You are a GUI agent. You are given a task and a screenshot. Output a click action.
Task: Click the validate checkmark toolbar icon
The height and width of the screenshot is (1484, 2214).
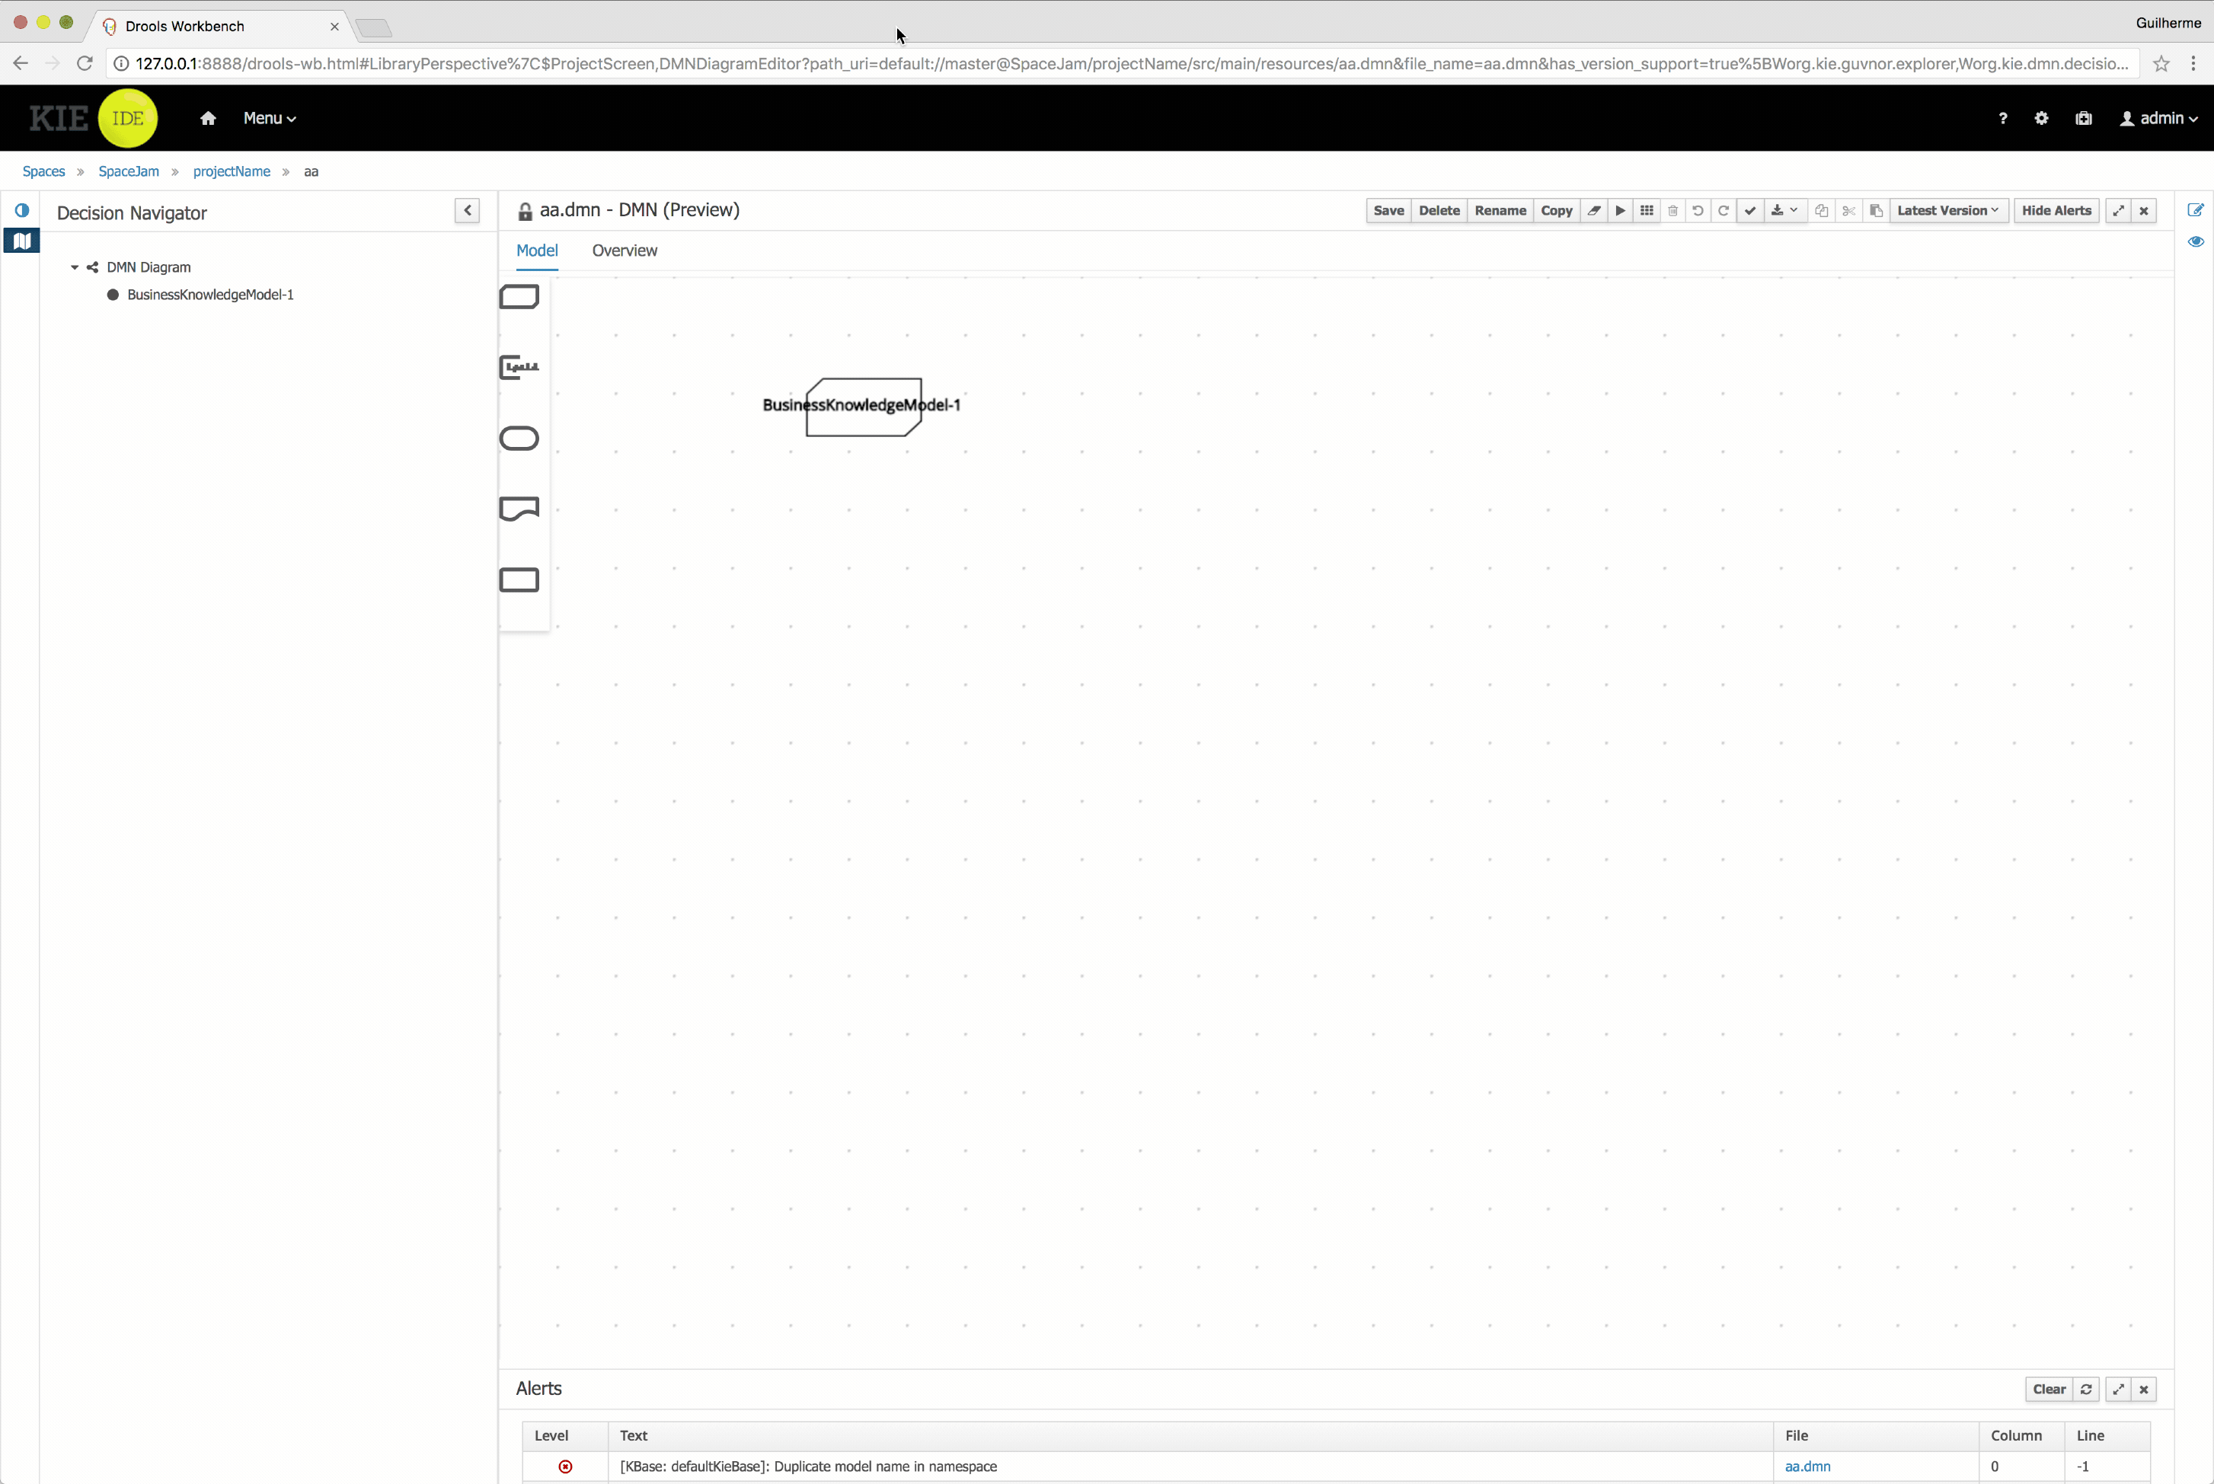click(1749, 210)
